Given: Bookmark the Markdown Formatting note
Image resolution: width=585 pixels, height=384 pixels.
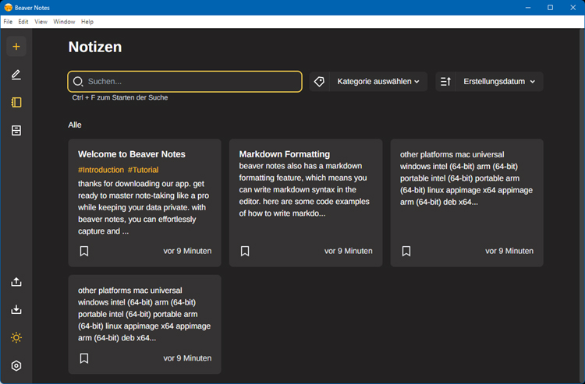Looking at the screenshot, I should point(245,251).
